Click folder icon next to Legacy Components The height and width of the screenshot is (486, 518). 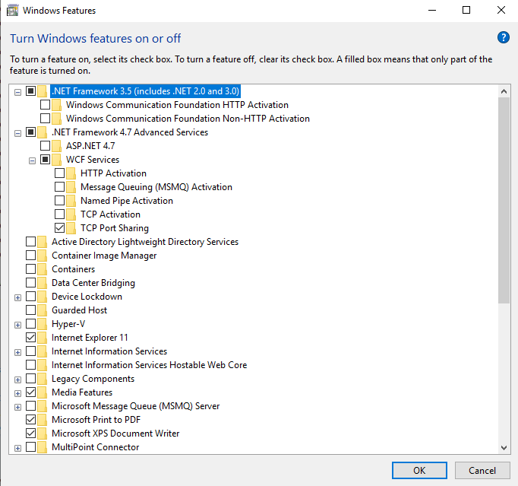tap(42, 379)
